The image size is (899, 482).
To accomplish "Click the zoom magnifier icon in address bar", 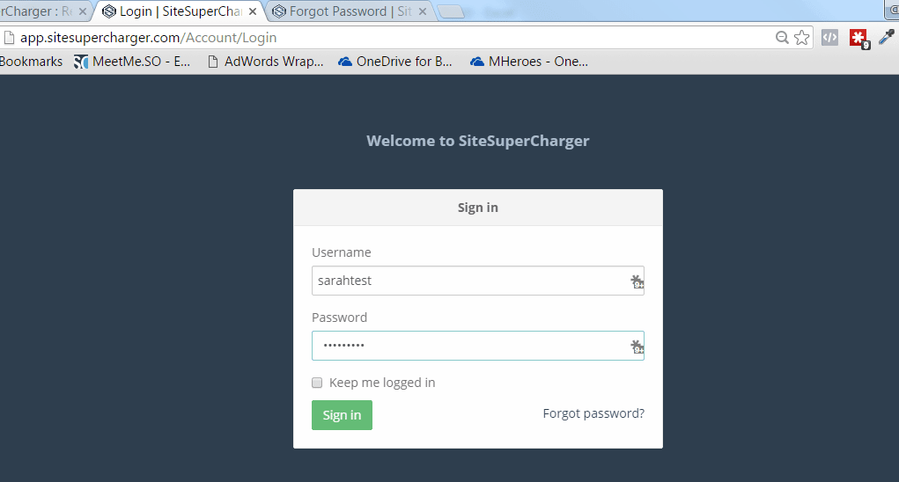I will [782, 38].
